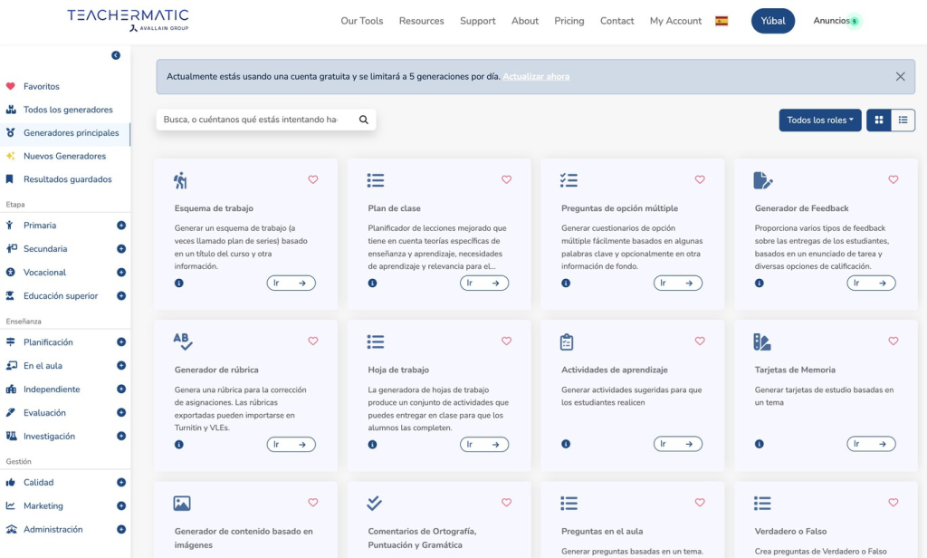Click the image generator picture icon
This screenshot has width=927, height=558.
coord(181,503)
